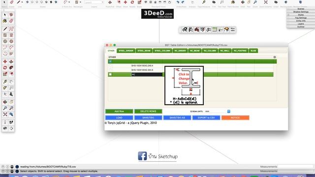Open the 2 Point Arc dropdown arrow

pos(69,2)
